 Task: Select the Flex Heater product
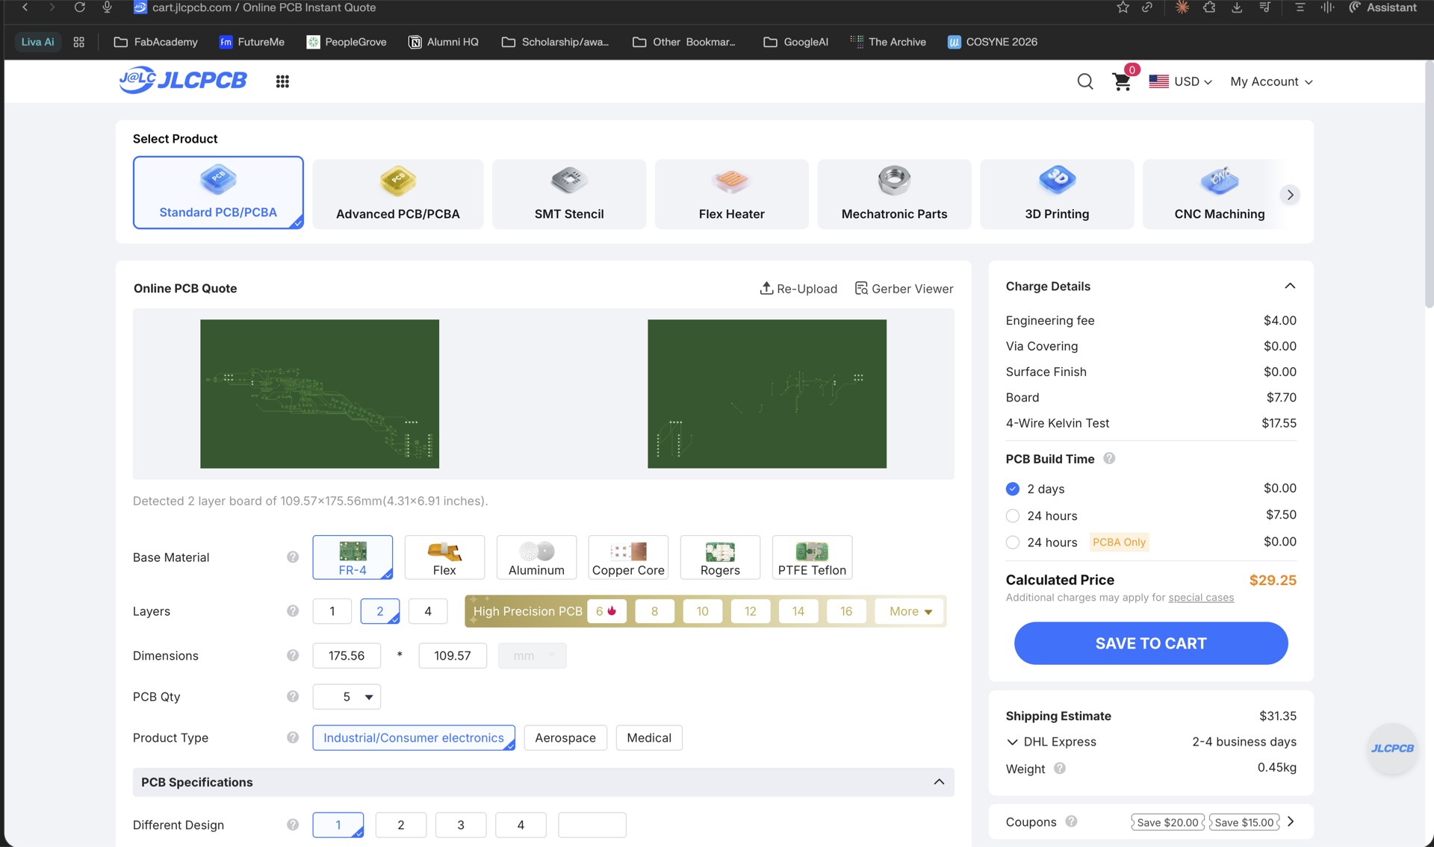[731, 193]
